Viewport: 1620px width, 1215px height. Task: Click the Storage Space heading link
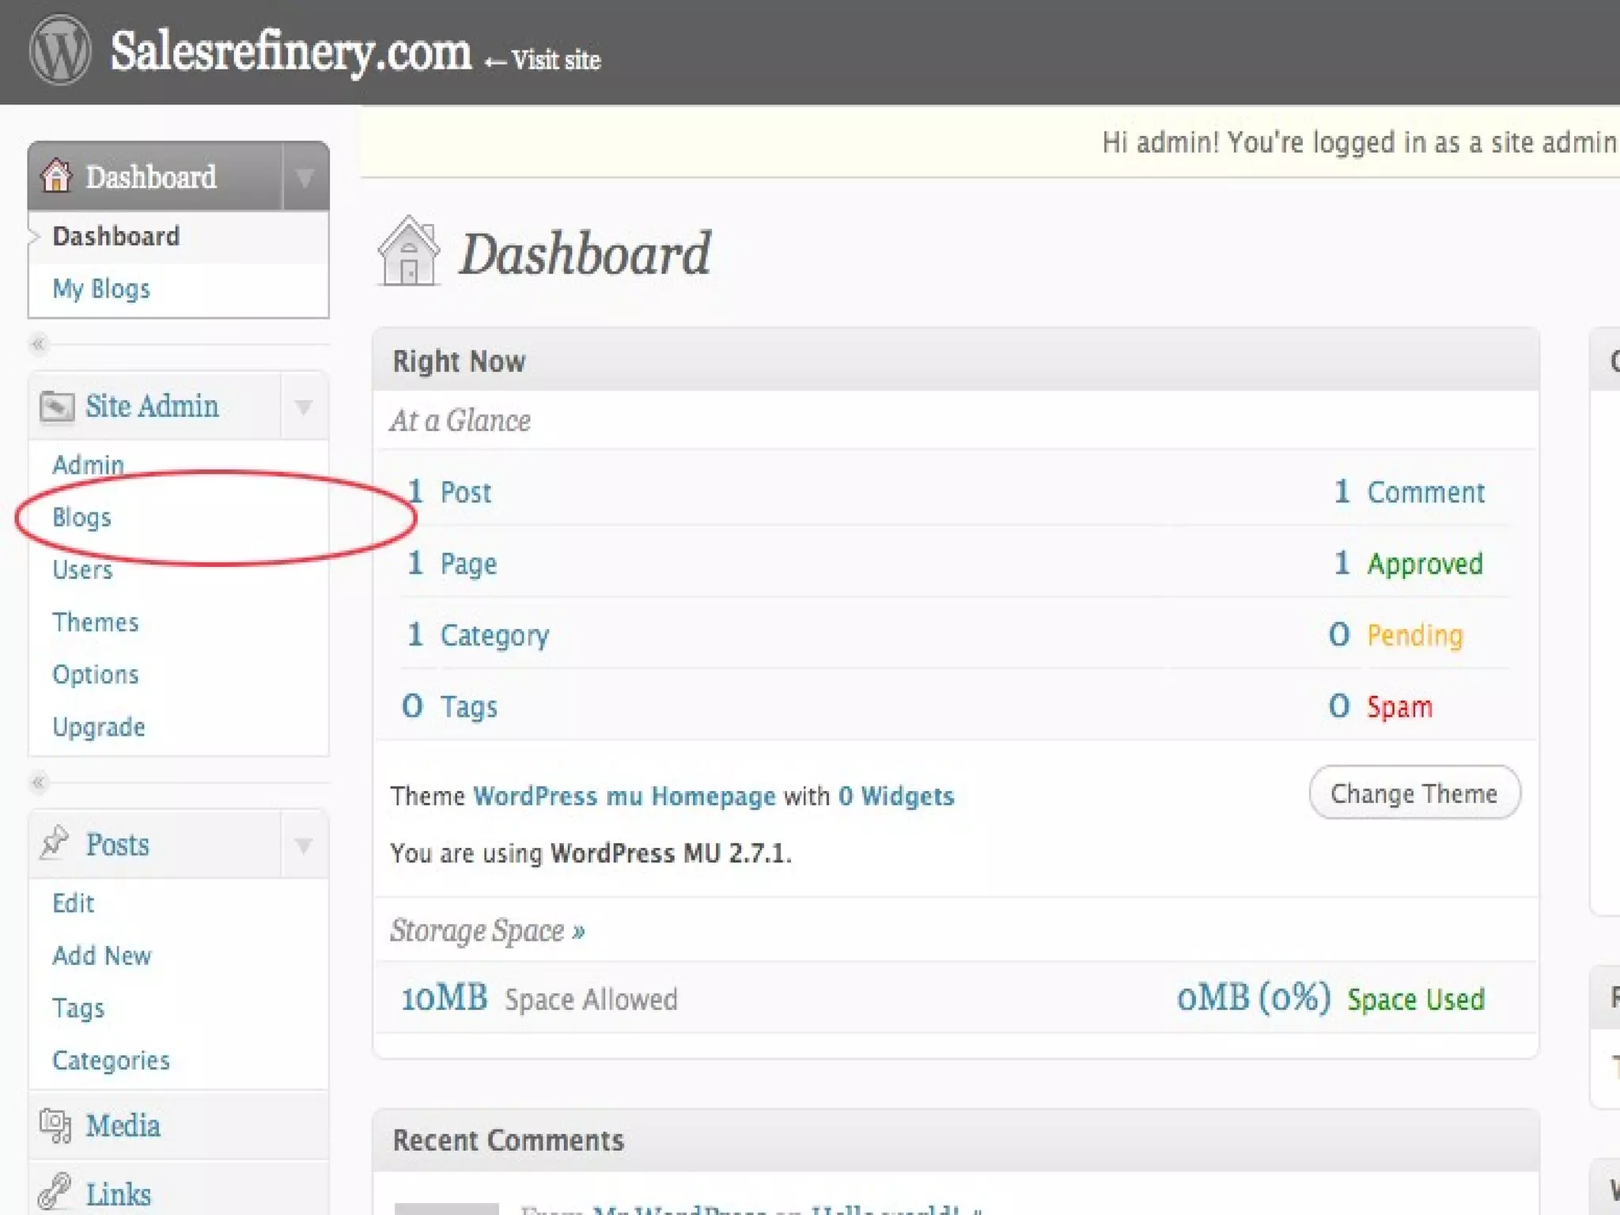pyautogui.click(x=486, y=930)
